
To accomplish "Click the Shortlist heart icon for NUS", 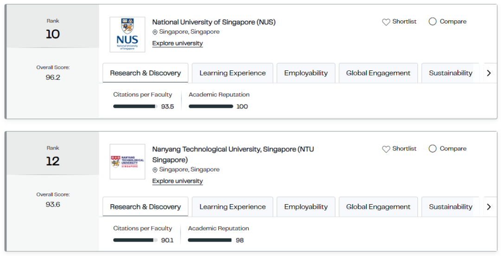I will click(x=386, y=22).
